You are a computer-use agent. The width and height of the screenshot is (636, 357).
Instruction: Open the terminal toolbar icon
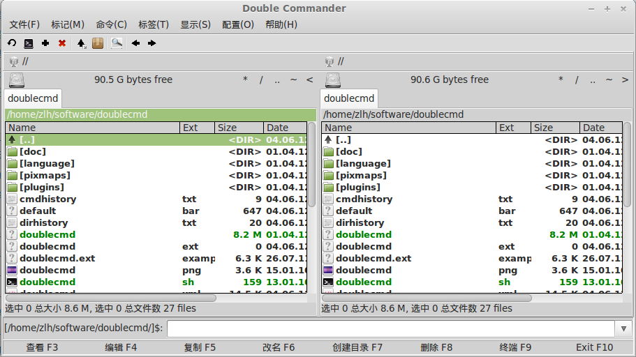click(x=29, y=43)
